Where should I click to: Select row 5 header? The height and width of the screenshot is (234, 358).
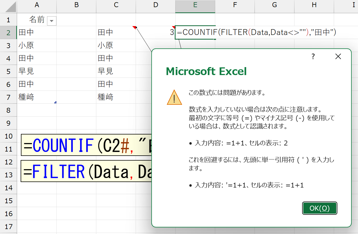(x=8, y=71)
